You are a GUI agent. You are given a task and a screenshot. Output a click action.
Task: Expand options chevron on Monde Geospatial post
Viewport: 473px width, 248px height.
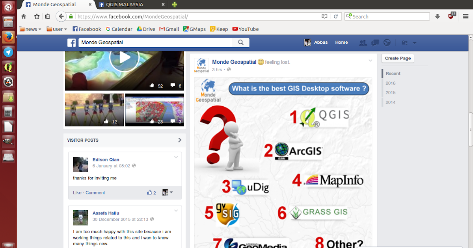[370, 61]
